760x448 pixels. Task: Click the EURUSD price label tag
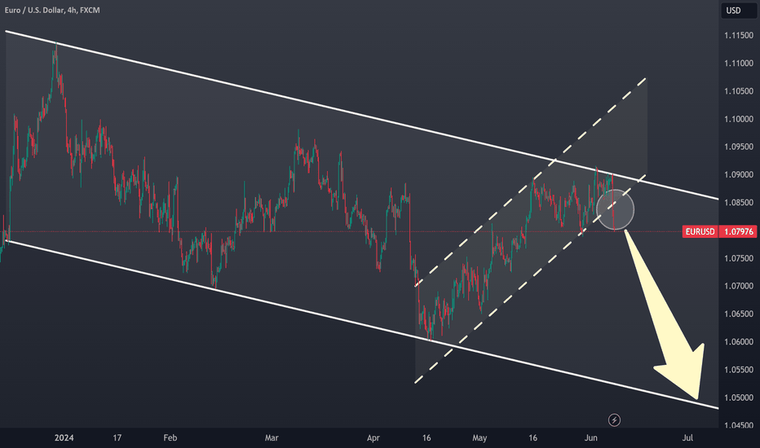pyautogui.click(x=700, y=231)
